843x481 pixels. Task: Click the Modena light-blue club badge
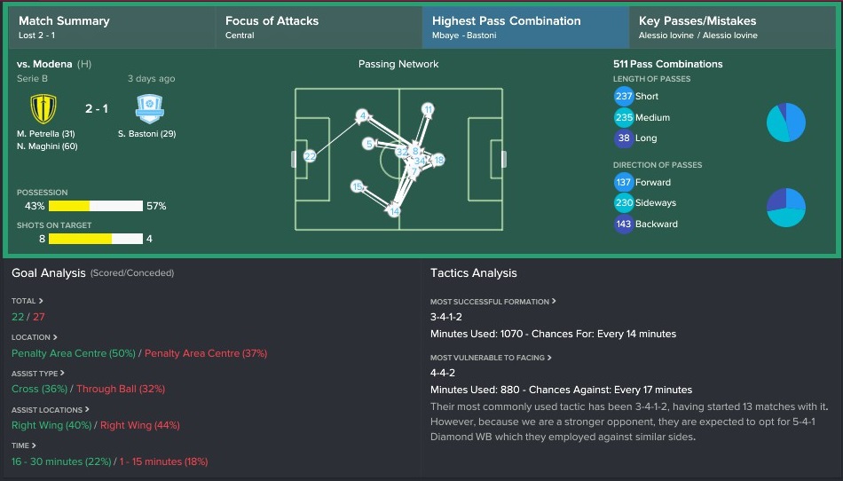click(149, 108)
